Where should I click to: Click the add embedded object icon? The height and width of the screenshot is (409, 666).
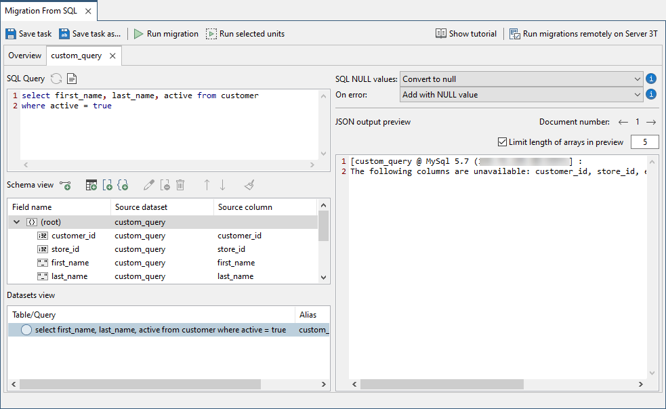click(123, 185)
